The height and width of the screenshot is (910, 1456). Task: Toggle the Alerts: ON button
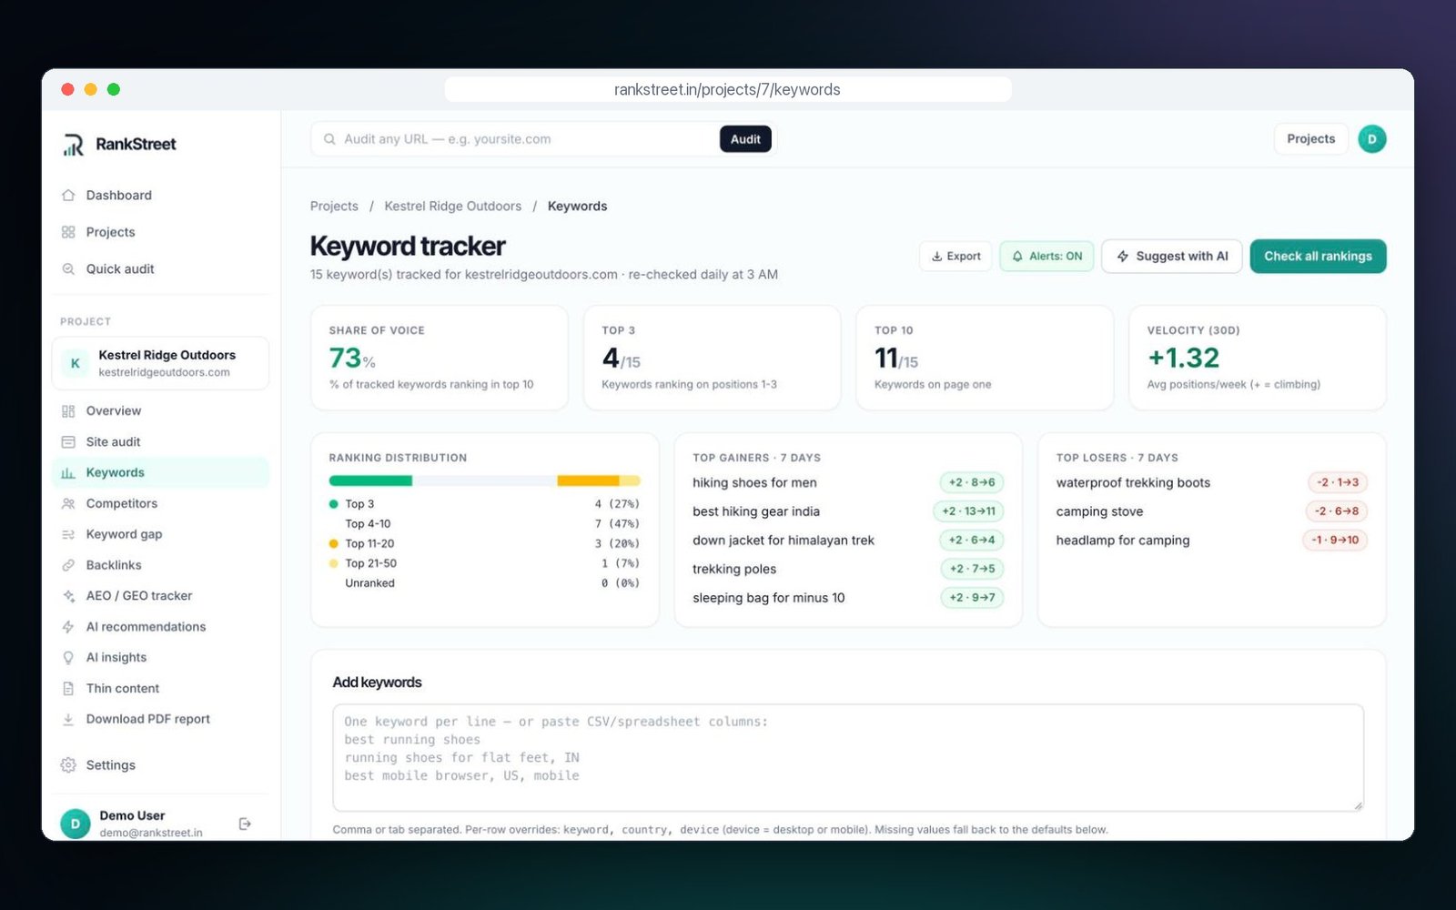click(x=1046, y=257)
